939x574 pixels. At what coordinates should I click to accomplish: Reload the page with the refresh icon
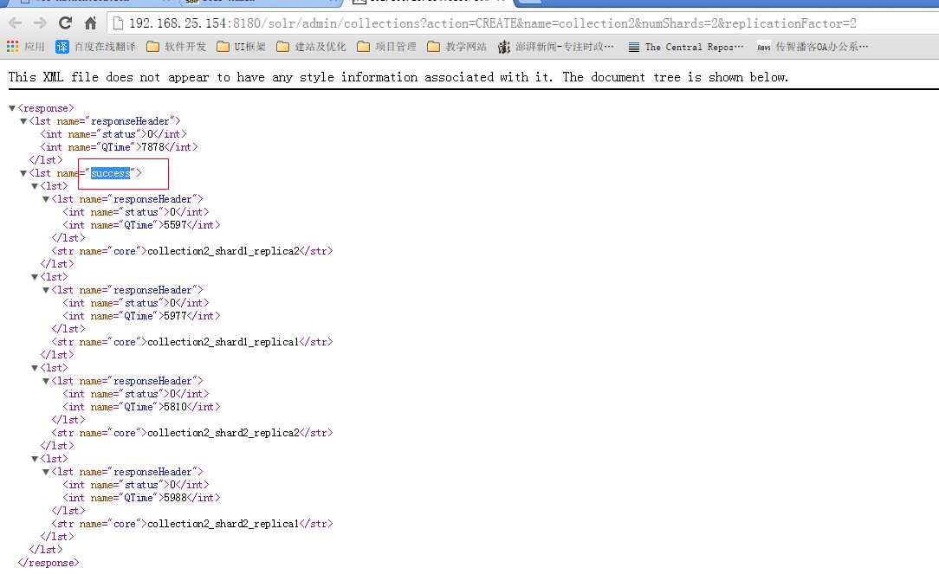[65, 23]
